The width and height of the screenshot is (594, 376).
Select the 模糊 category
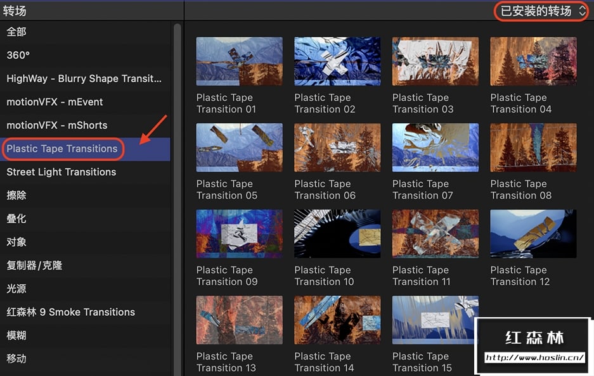[85, 335]
